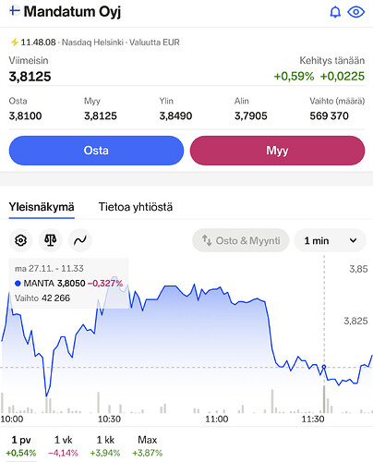This screenshot has height=462, width=373.
Task: Select the Yleisnäkymä tab
Action: (42, 209)
